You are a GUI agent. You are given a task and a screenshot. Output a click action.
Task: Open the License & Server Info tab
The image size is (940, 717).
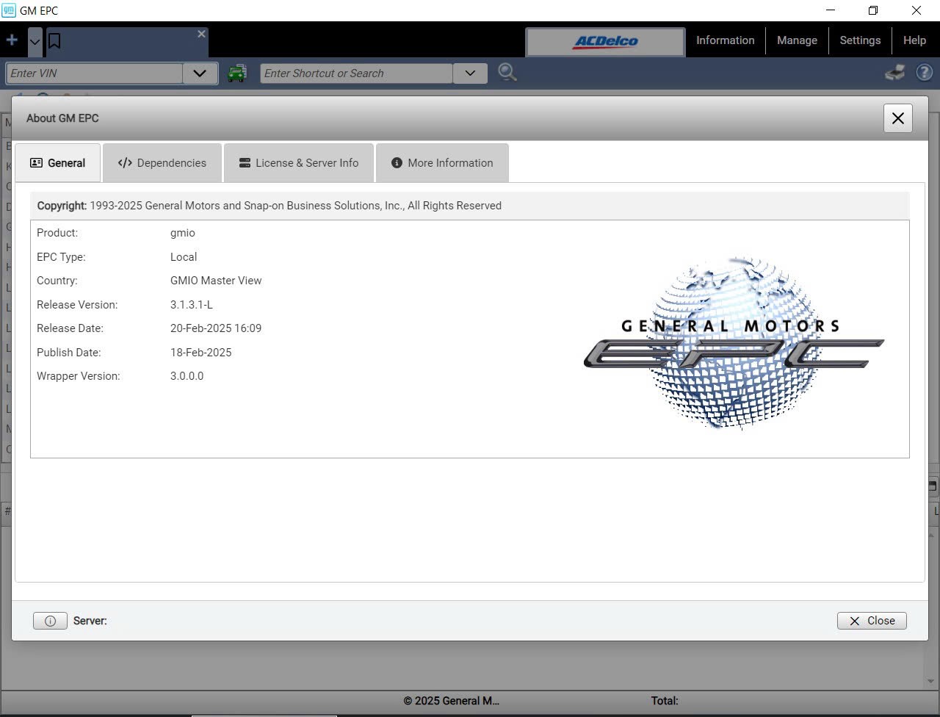298,162
